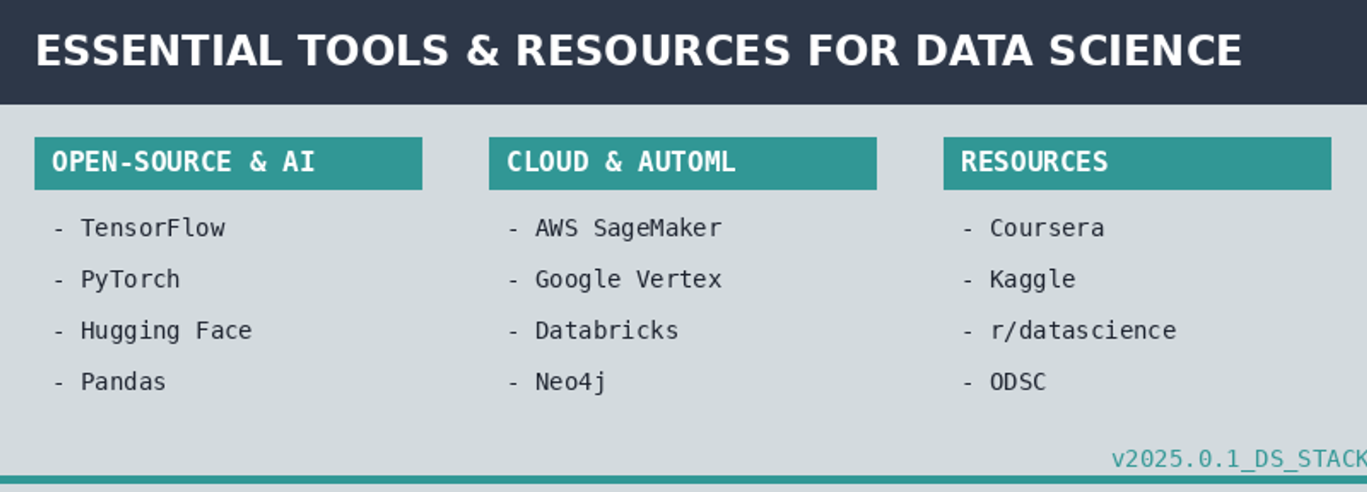The width and height of the screenshot is (1367, 492).
Task: Click the Databricks entry
Action: coord(593,330)
